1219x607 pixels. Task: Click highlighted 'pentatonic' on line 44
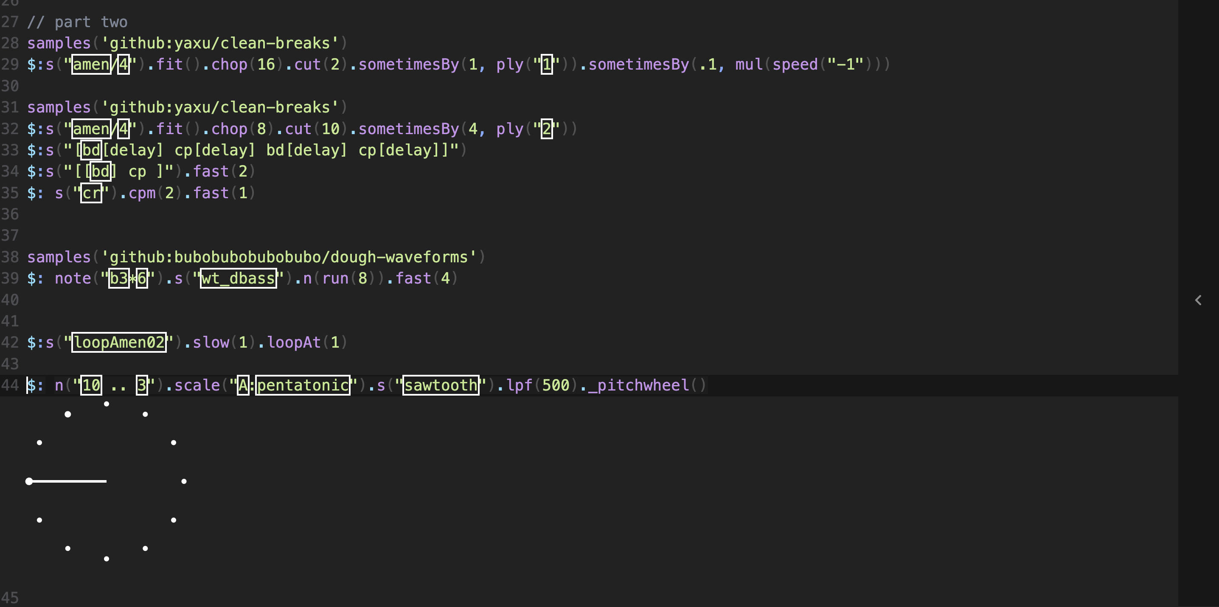(x=303, y=385)
